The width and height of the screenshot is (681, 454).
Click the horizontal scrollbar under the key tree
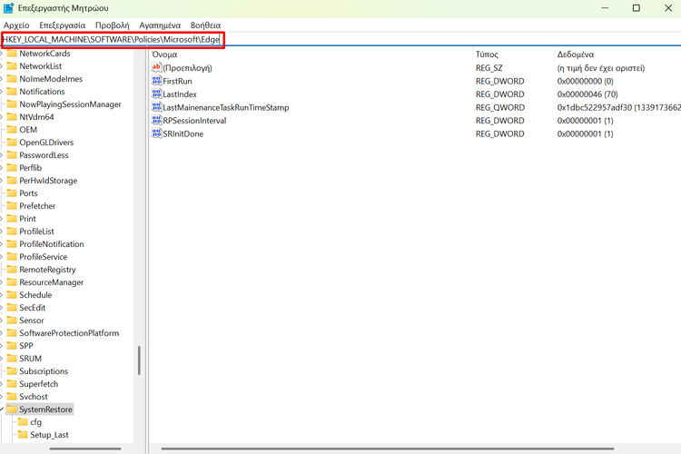[85, 449]
